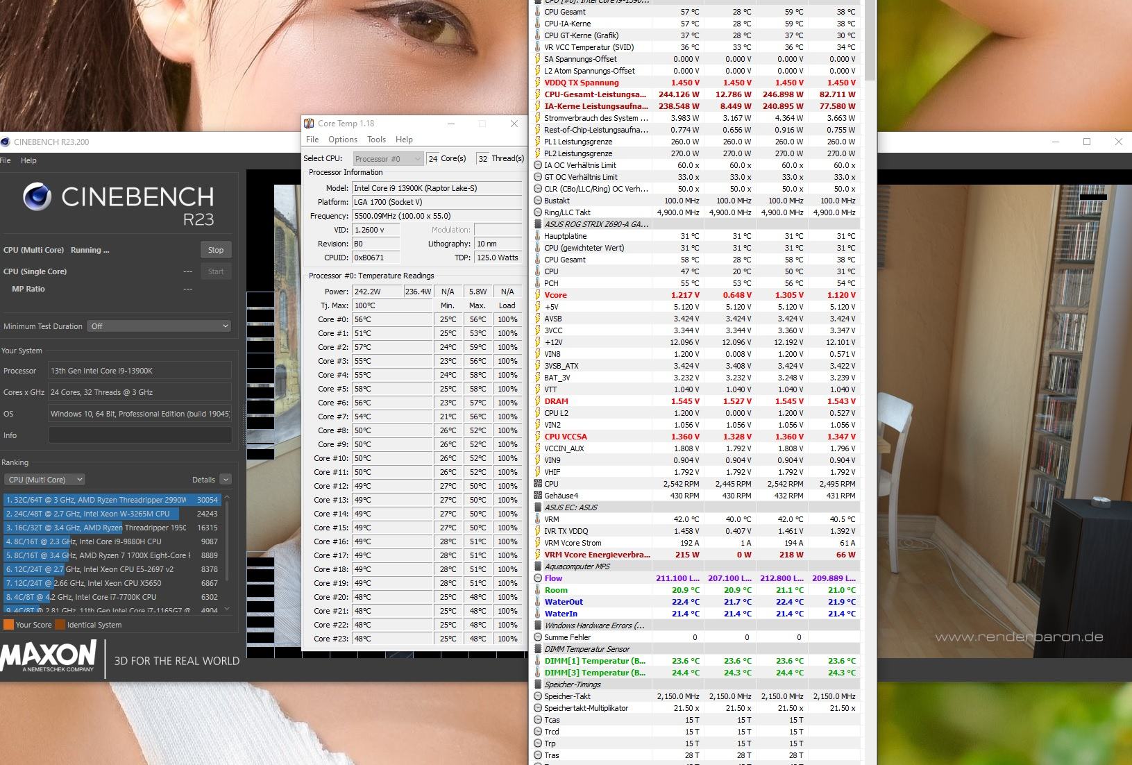Click lightning icon next to Vcore
Viewport: 1132px width, 765px height.
(537, 295)
